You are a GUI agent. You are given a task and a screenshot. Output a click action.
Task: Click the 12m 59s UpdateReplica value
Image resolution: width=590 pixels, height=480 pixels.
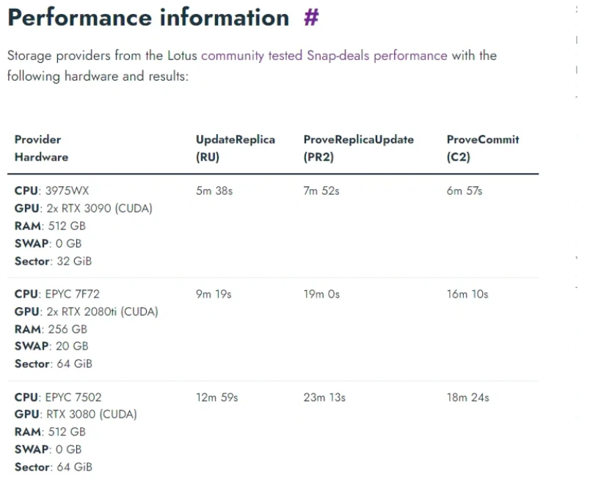[216, 397]
